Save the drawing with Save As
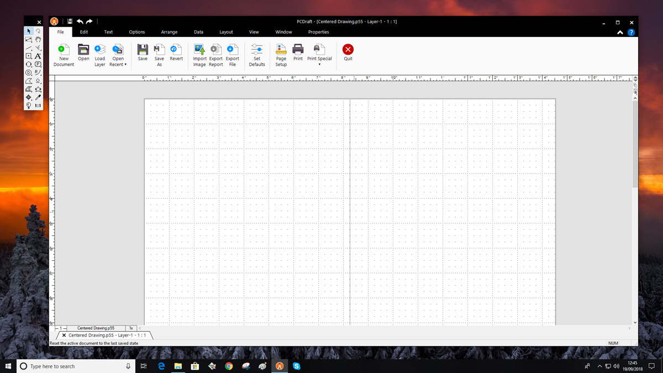 pos(159,54)
